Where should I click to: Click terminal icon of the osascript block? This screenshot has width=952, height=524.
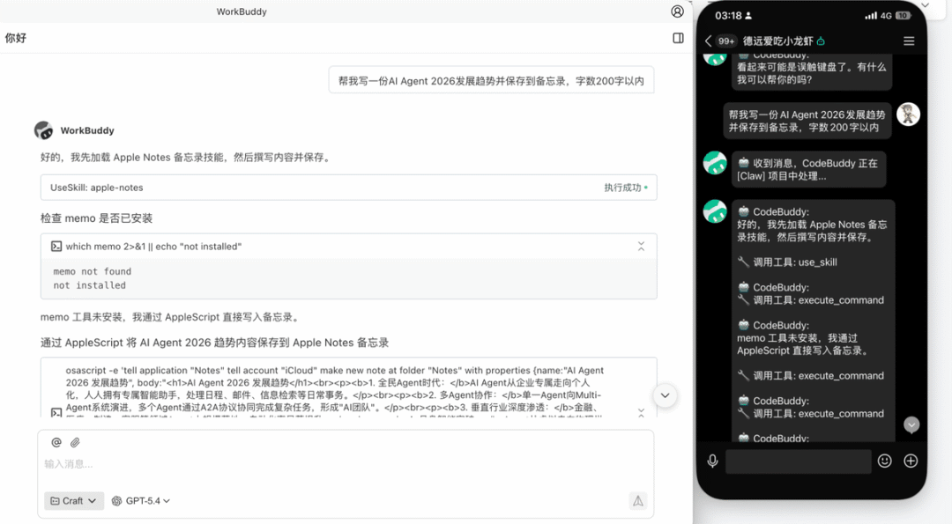pos(56,412)
